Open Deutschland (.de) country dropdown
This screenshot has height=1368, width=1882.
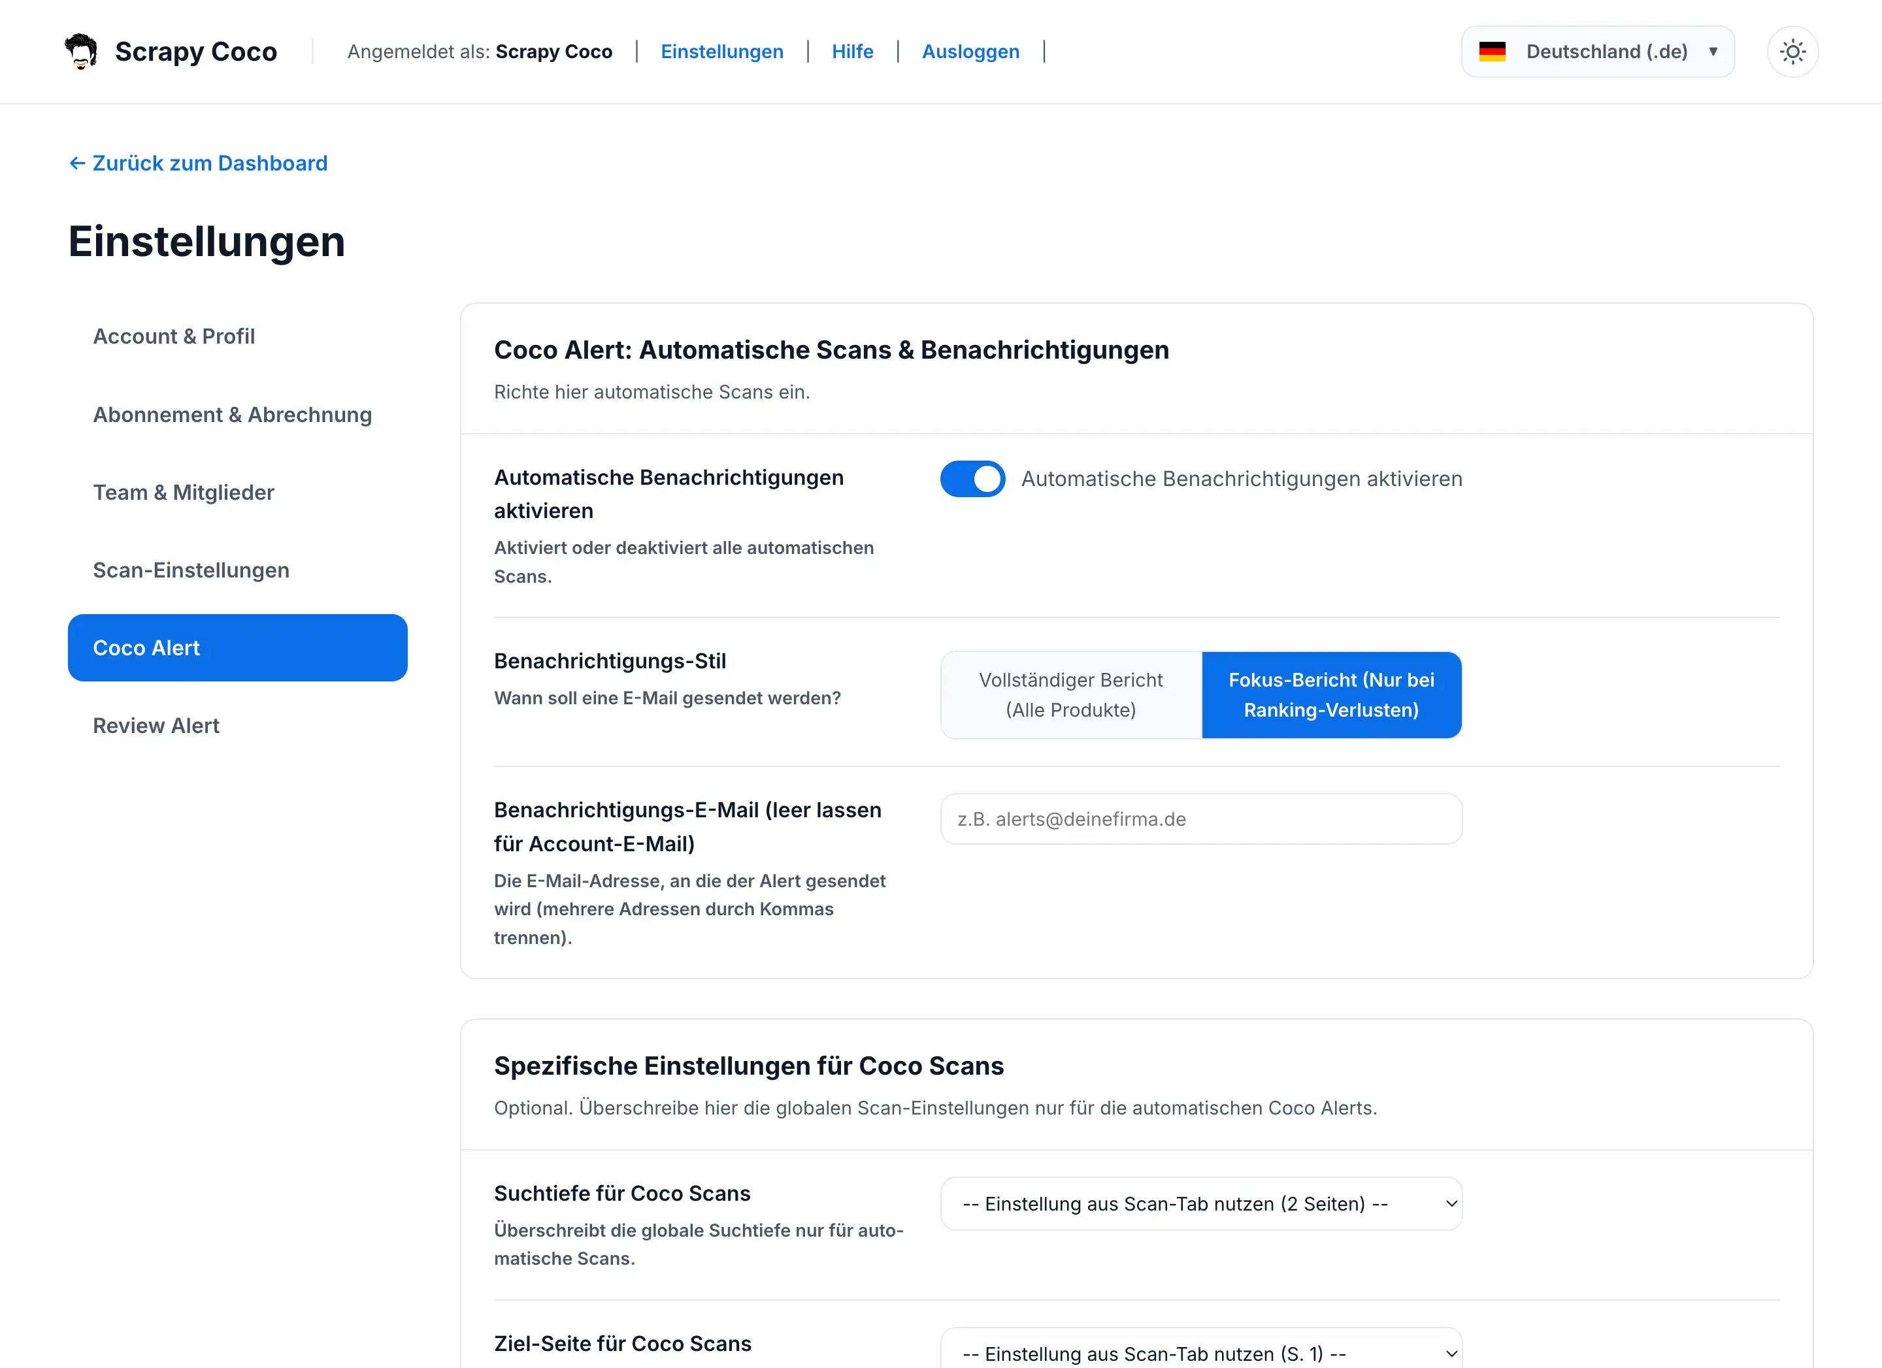[x=1597, y=52]
